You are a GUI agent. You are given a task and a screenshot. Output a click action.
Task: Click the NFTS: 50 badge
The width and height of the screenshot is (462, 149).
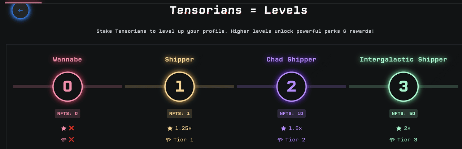pyautogui.click(x=403, y=113)
